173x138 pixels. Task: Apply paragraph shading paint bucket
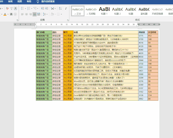pos(52,14)
